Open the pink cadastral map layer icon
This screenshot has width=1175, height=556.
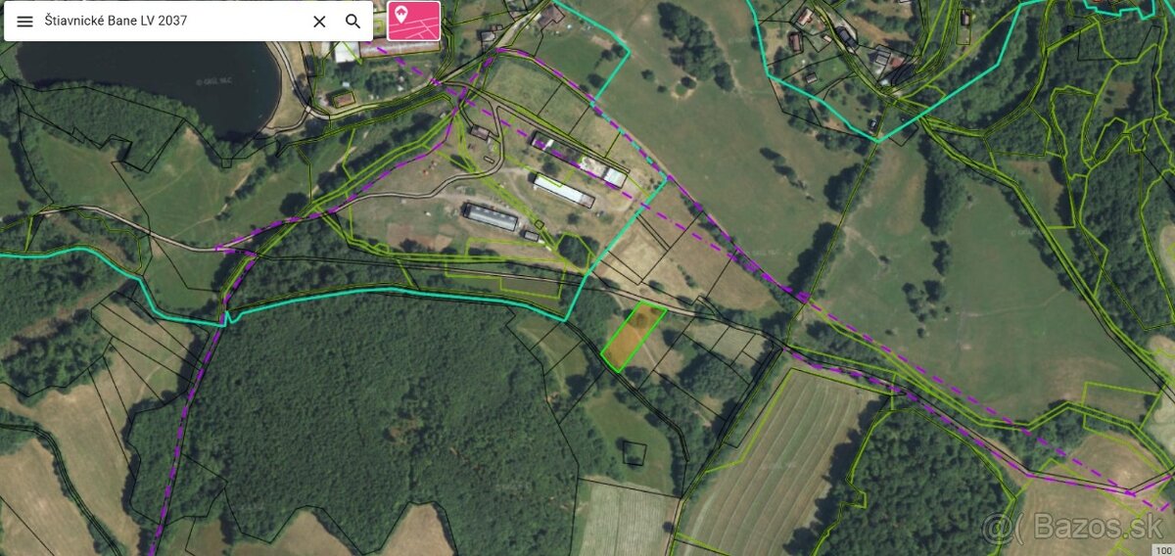click(413, 20)
